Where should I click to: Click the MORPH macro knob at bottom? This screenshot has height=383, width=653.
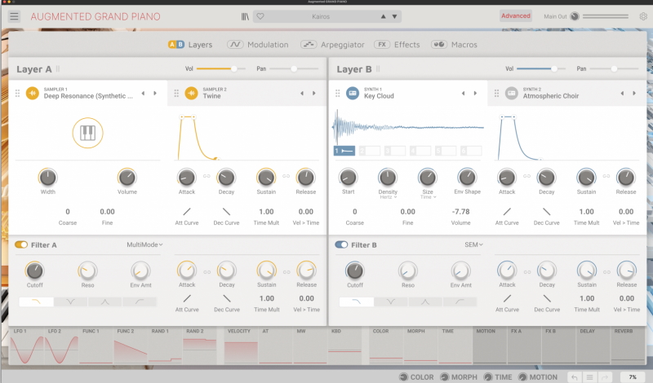445,377
